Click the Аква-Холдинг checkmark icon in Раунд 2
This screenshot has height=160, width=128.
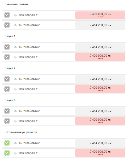[7, 79]
